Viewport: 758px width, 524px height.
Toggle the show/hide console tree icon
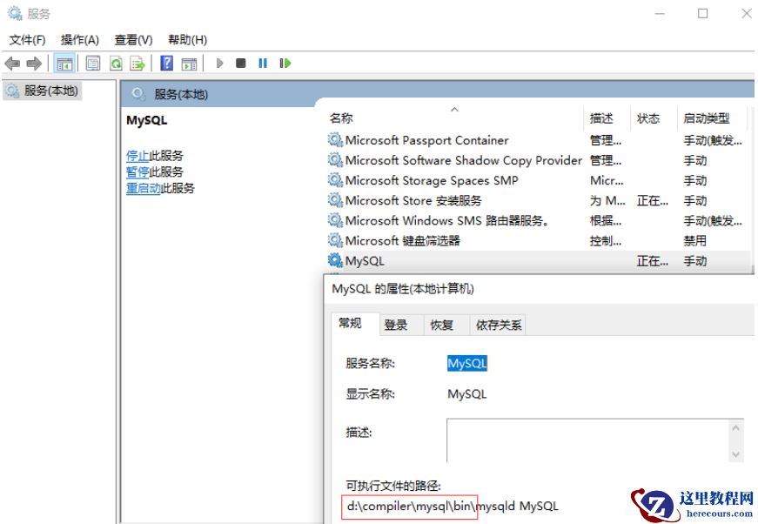point(64,64)
